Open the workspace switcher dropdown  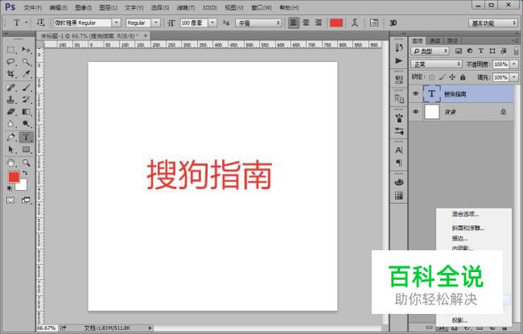(x=492, y=23)
